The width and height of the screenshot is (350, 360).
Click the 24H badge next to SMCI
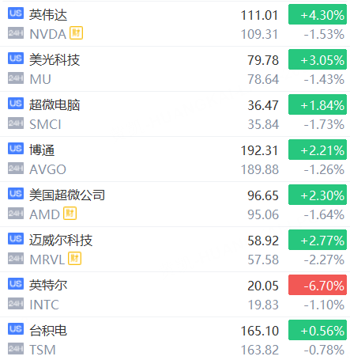pyautogui.click(x=16, y=123)
